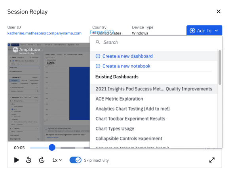
Task: Open the 1x playback speed dropdown
Action: click(57, 160)
